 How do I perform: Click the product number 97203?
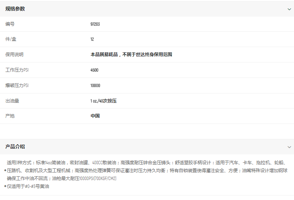click(x=95, y=24)
